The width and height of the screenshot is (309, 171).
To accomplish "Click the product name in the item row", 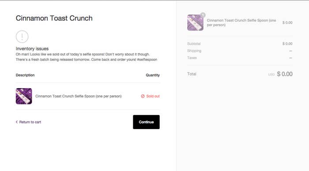I will (x=79, y=96).
